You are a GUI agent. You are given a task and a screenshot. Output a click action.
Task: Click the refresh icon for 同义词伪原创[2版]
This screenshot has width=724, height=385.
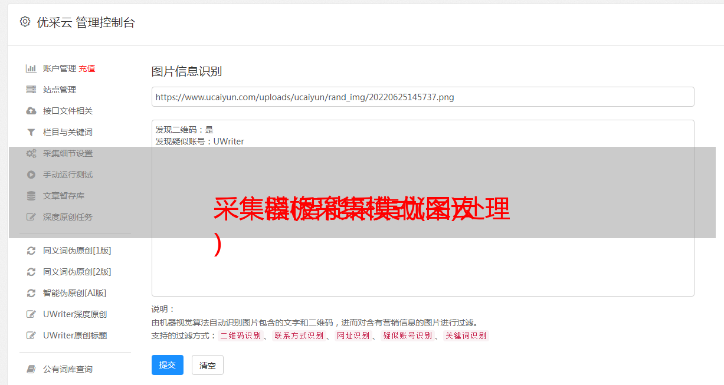point(31,272)
